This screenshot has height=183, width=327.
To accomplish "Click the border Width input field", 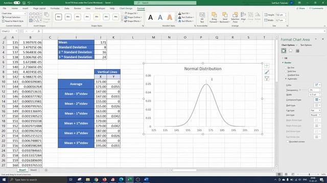I will (314, 95).
